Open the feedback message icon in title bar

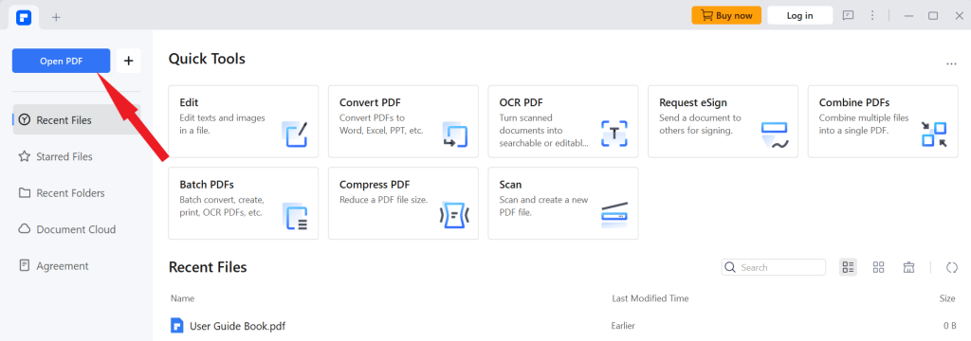click(x=849, y=15)
